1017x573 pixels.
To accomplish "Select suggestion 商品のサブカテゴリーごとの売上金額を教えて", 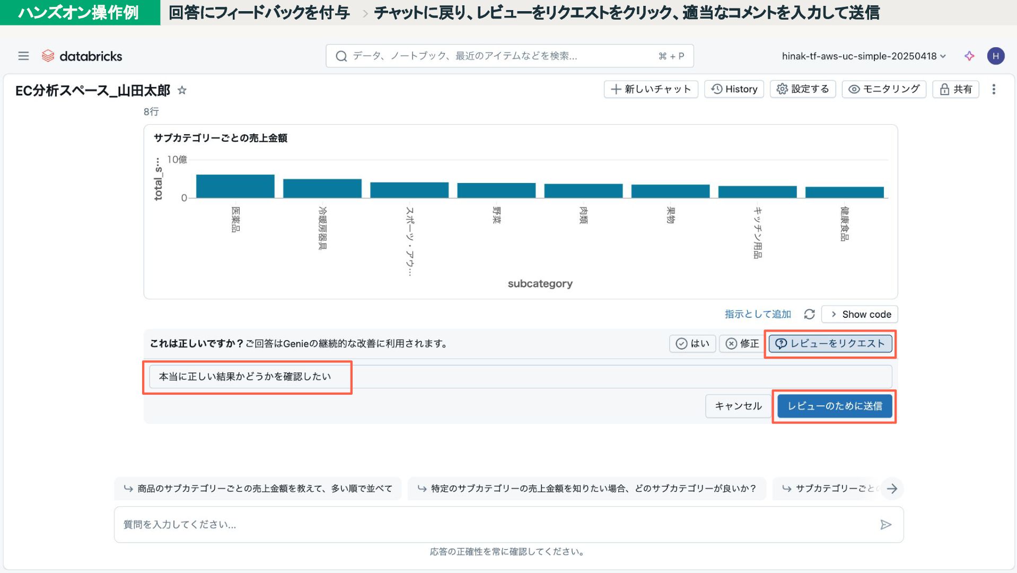I will coord(258,489).
